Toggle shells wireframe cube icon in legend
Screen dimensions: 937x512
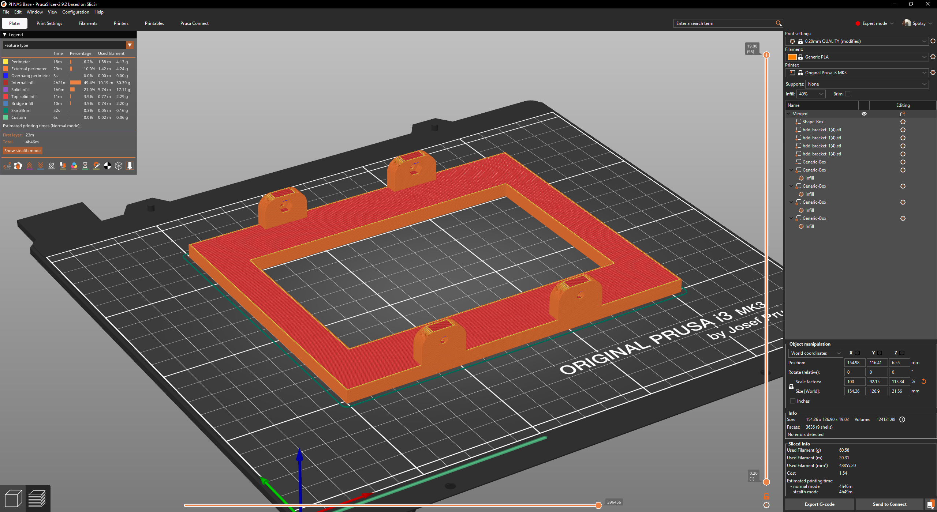[119, 166]
